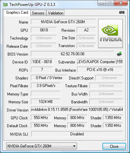Click the "Release Date" label

coord(17,46)
